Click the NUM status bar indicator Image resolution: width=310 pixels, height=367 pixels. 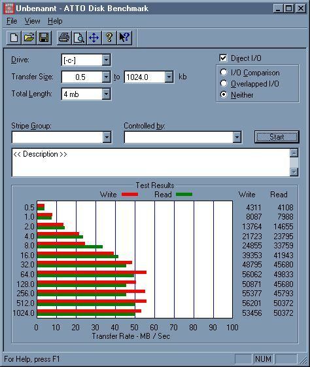(263, 359)
